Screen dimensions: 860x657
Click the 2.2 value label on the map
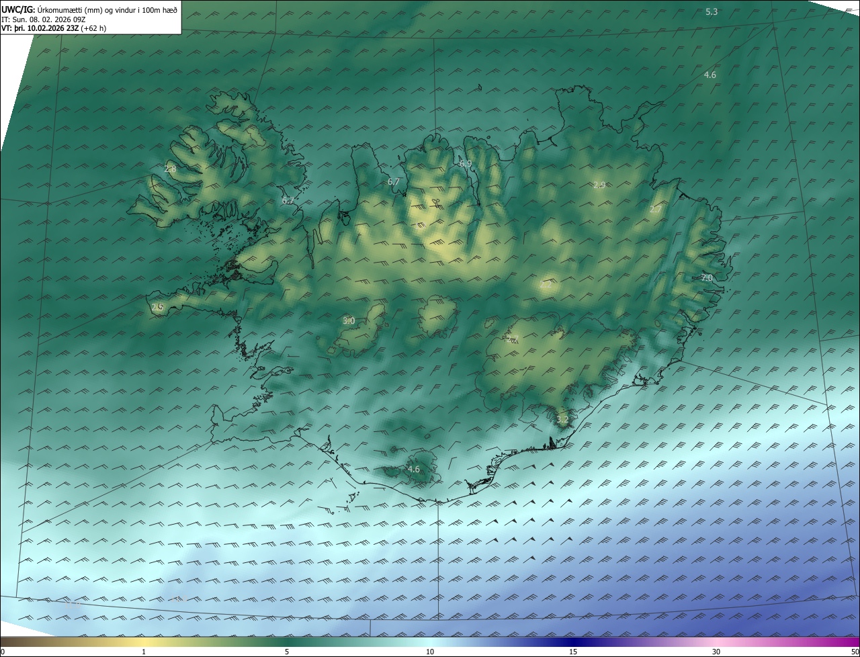tap(546, 285)
